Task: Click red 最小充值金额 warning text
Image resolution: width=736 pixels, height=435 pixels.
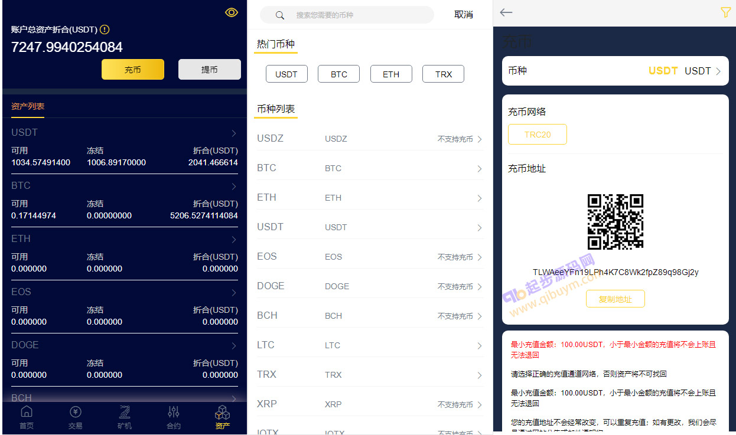Action: coord(614,349)
